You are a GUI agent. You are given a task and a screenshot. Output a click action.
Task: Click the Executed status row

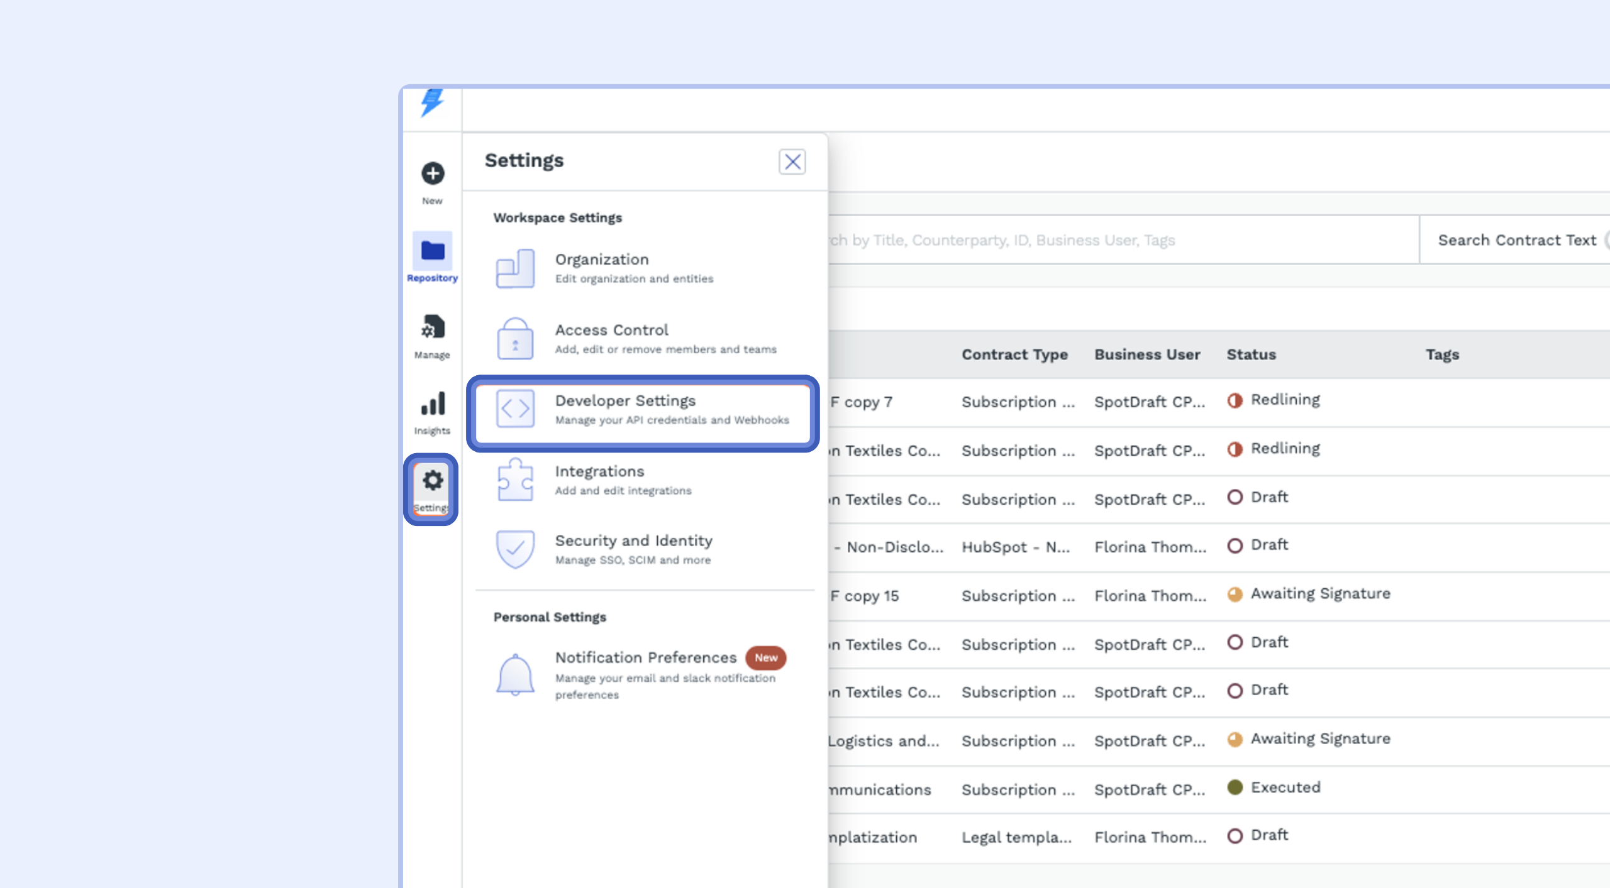(x=1285, y=787)
